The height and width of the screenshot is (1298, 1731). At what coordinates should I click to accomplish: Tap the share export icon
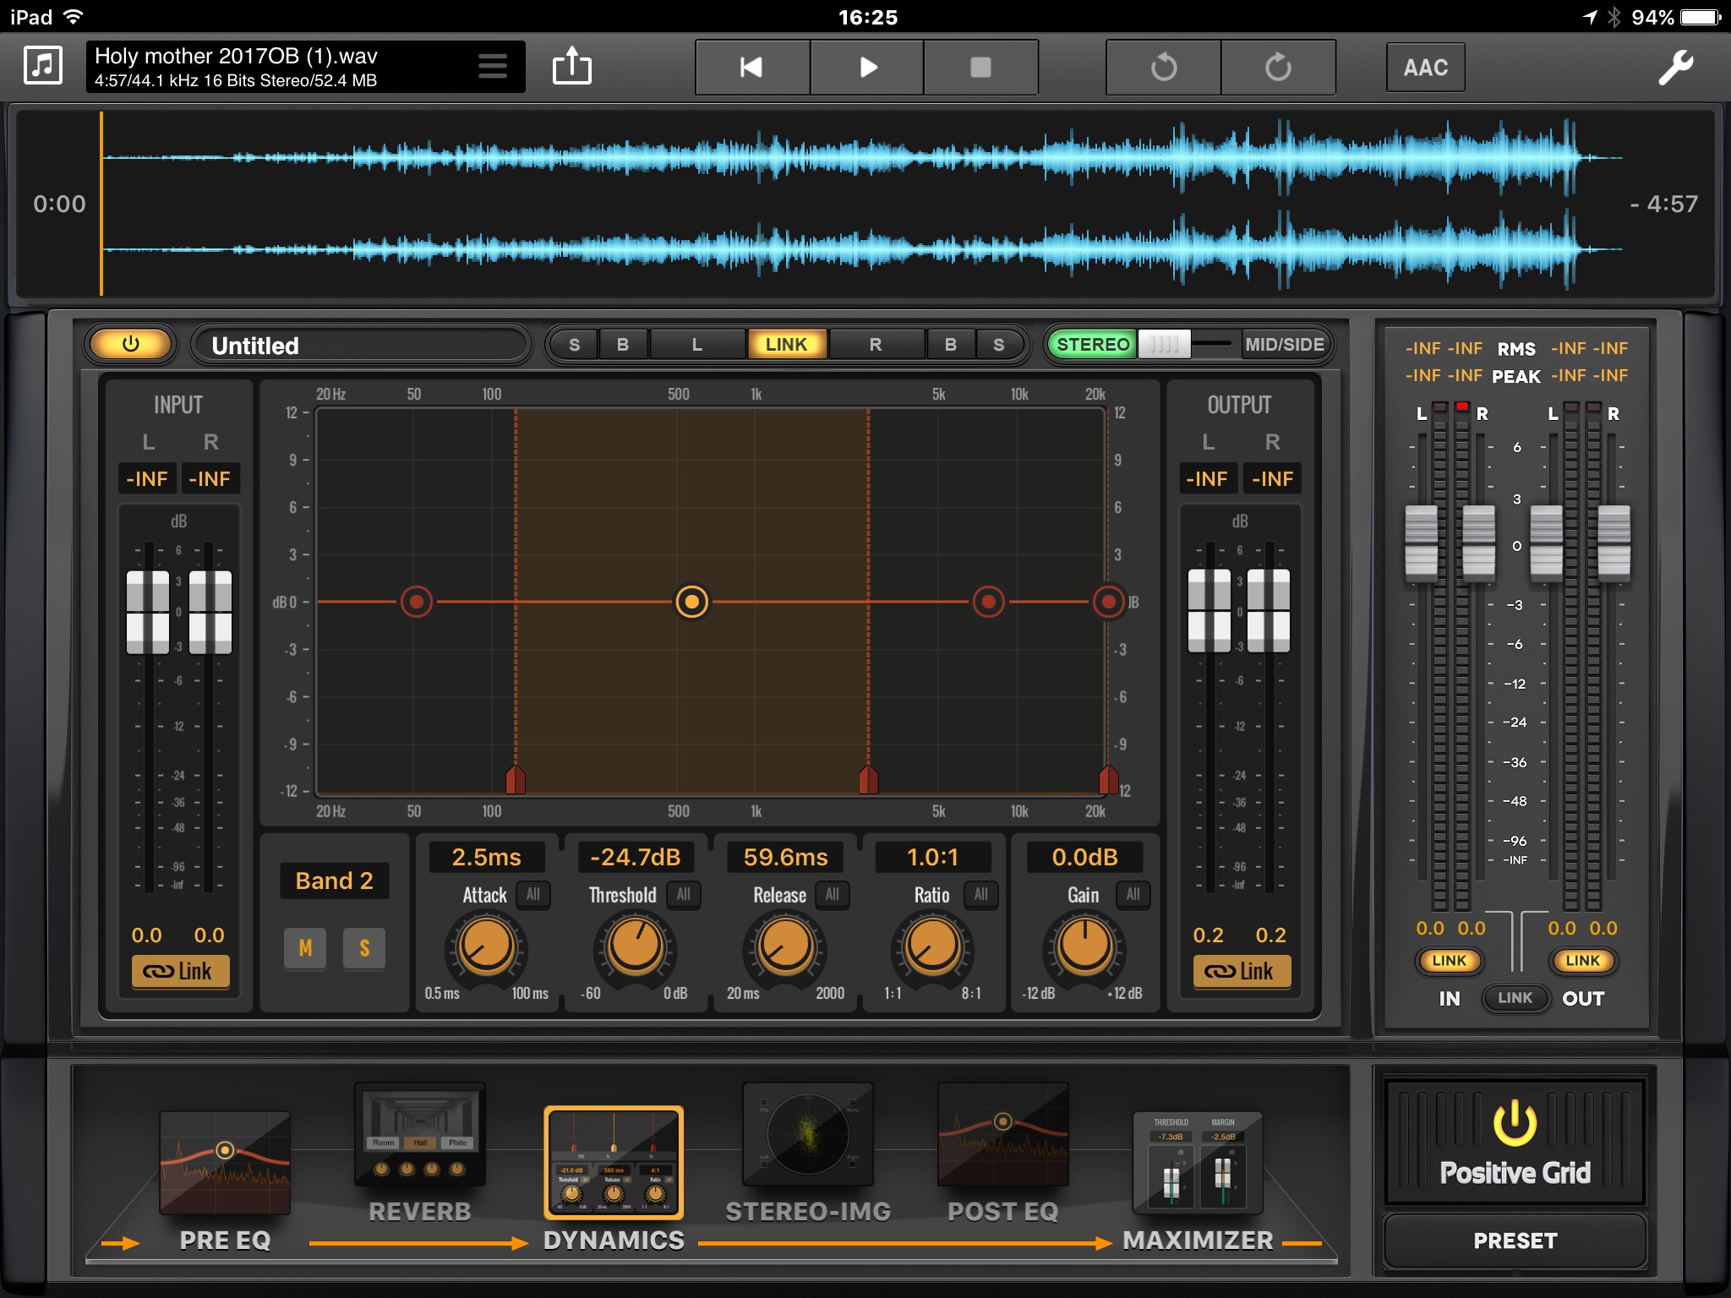tap(572, 66)
